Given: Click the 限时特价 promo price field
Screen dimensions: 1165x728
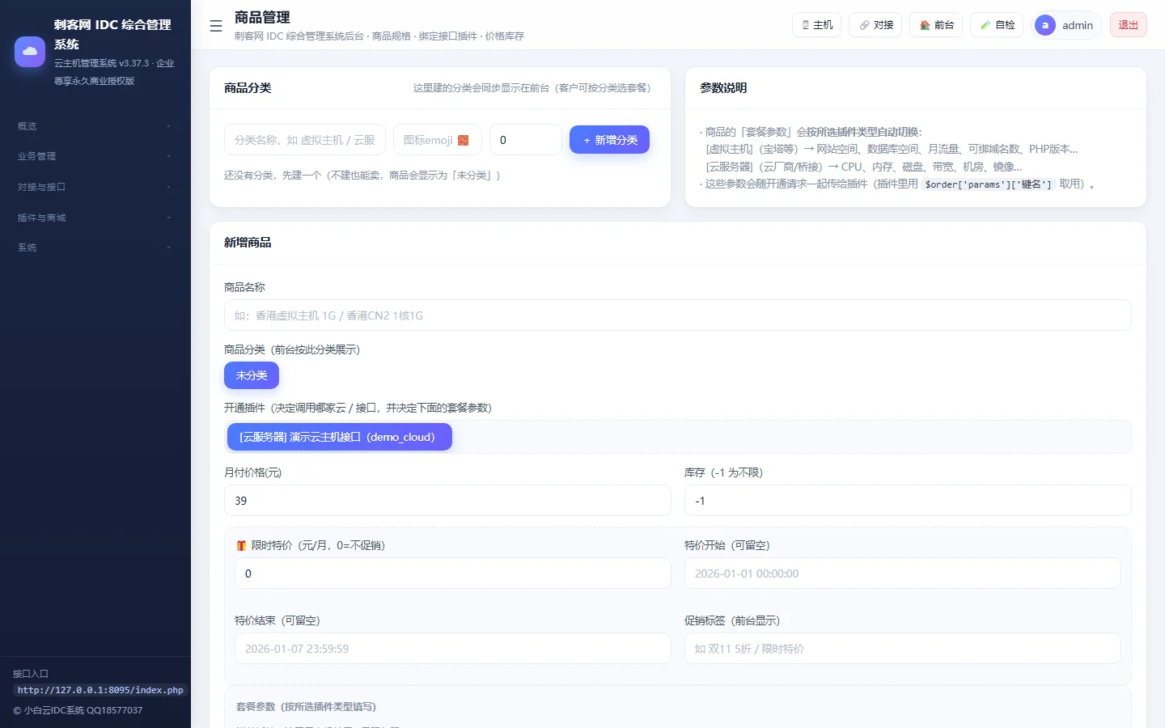Looking at the screenshot, I should pos(453,574).
